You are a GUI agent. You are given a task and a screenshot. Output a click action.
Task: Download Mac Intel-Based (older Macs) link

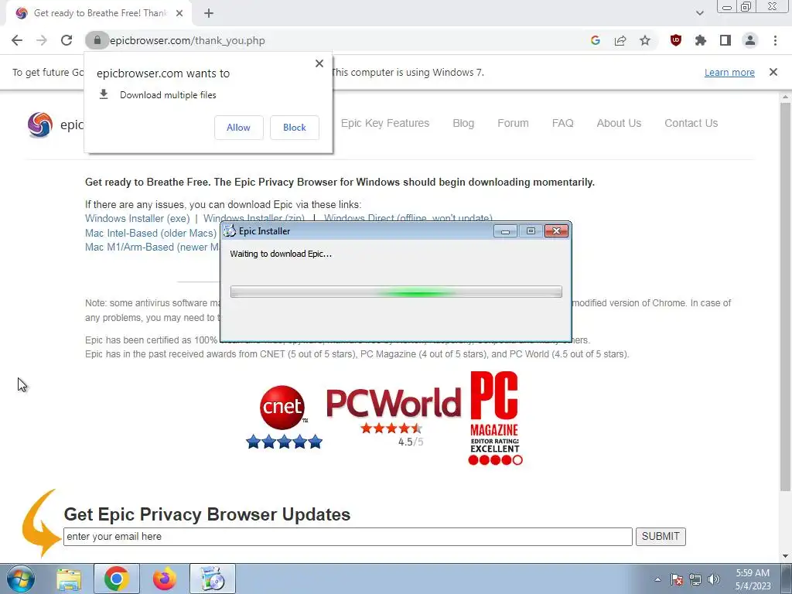click(151, 233)
